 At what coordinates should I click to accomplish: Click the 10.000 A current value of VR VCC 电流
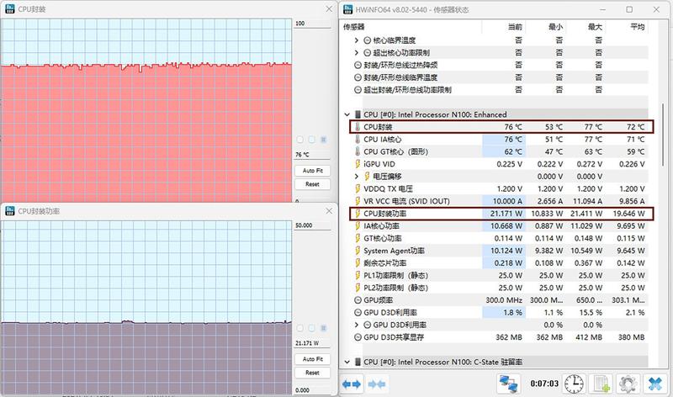tap(507, 201)
